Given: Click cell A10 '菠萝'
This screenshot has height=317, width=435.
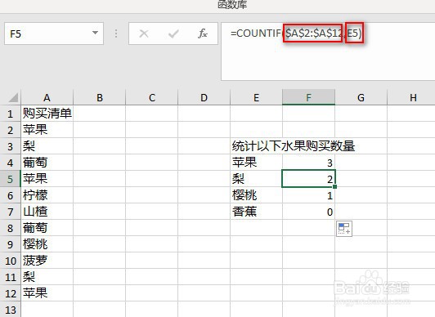Looking at the screenshot, I should tap(47, 261).
